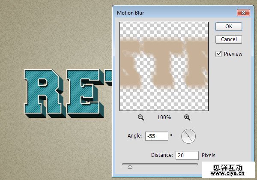Toggle the Preview checkbox

(x=218, y=54)
